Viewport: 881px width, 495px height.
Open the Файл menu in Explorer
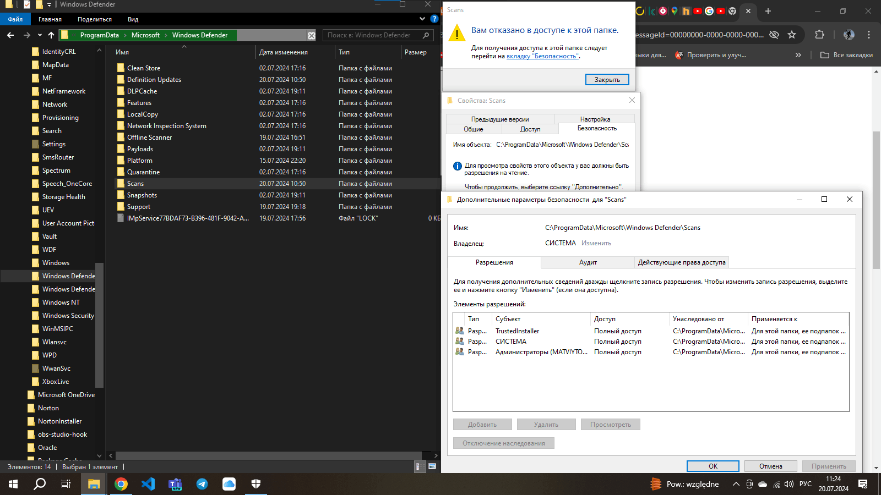tap(15, 19)
